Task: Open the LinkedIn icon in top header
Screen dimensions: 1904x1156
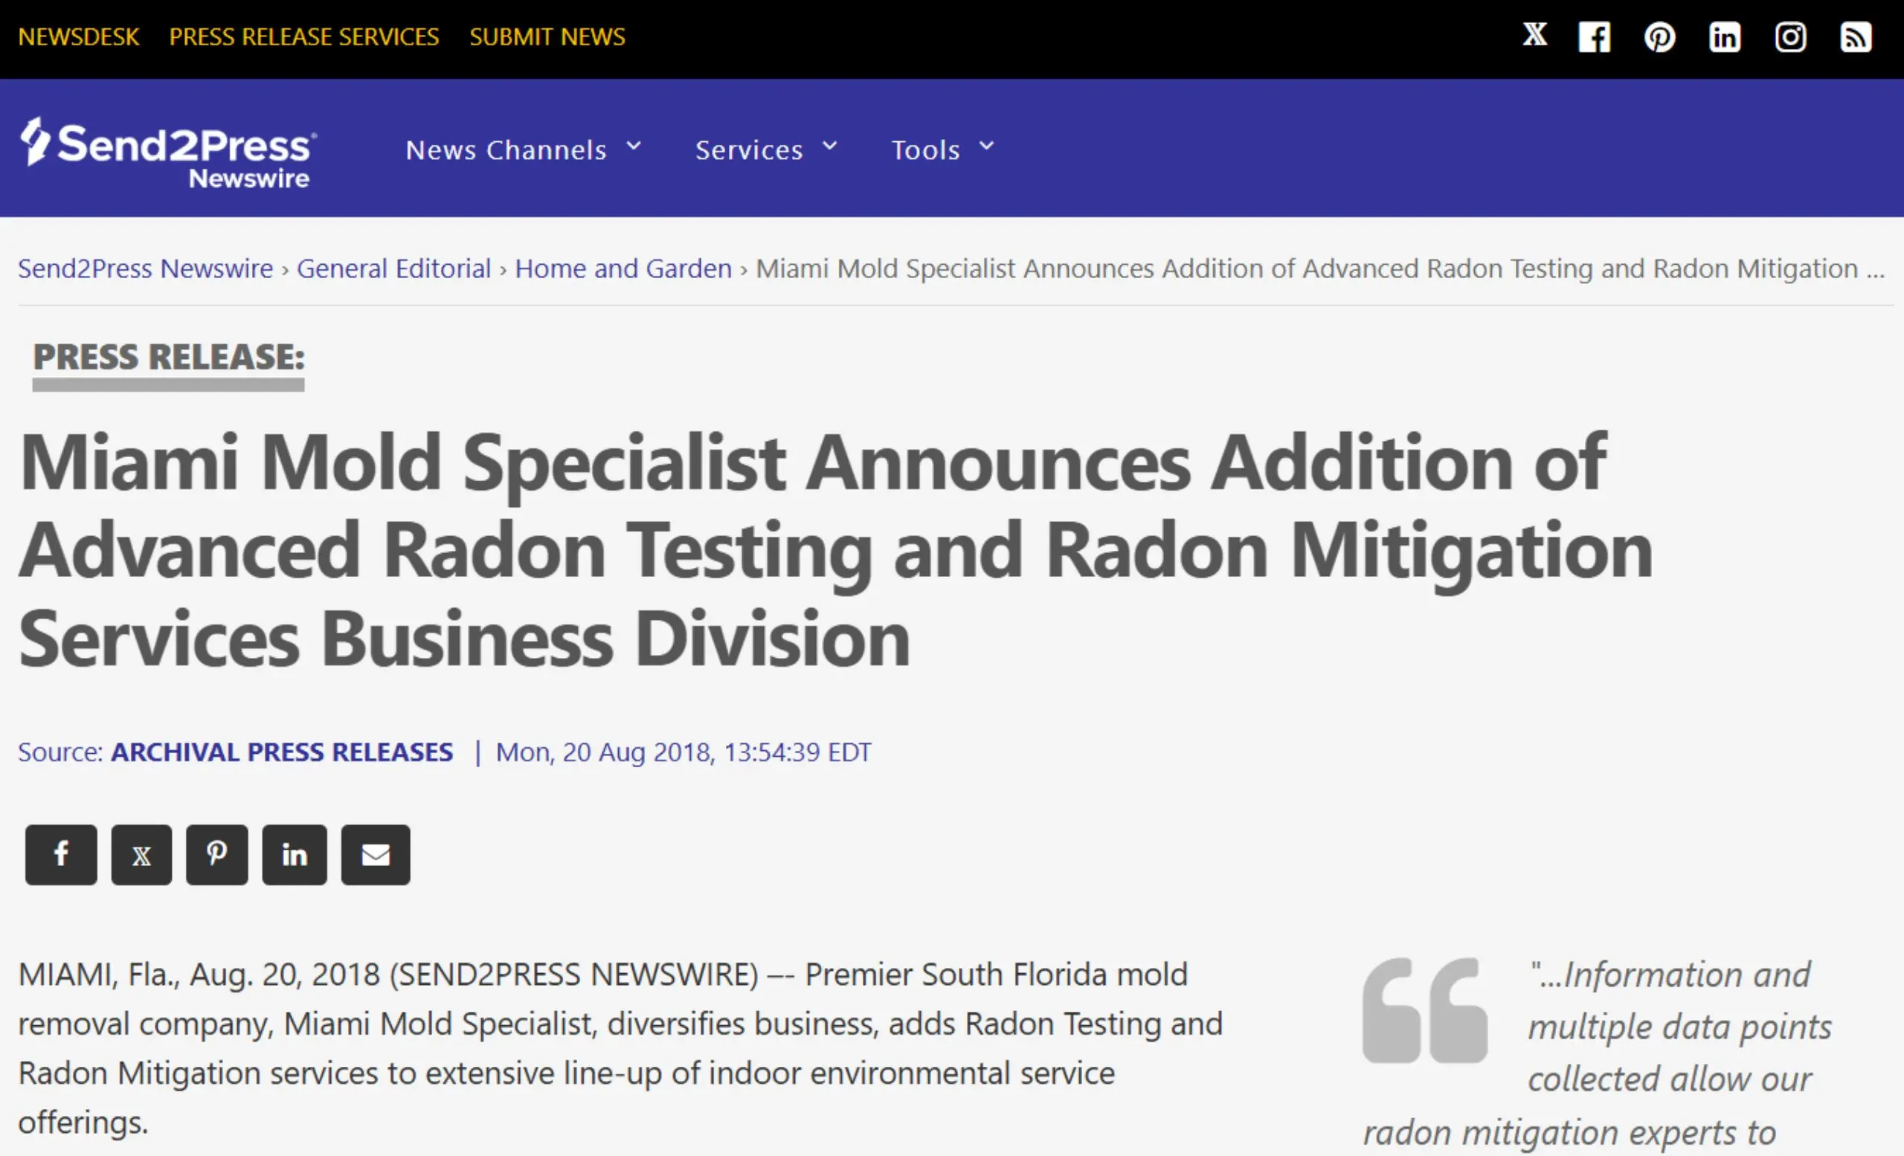Action: [x=1725, y=37]
